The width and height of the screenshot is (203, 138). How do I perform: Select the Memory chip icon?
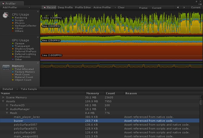(x=6, y=67)
